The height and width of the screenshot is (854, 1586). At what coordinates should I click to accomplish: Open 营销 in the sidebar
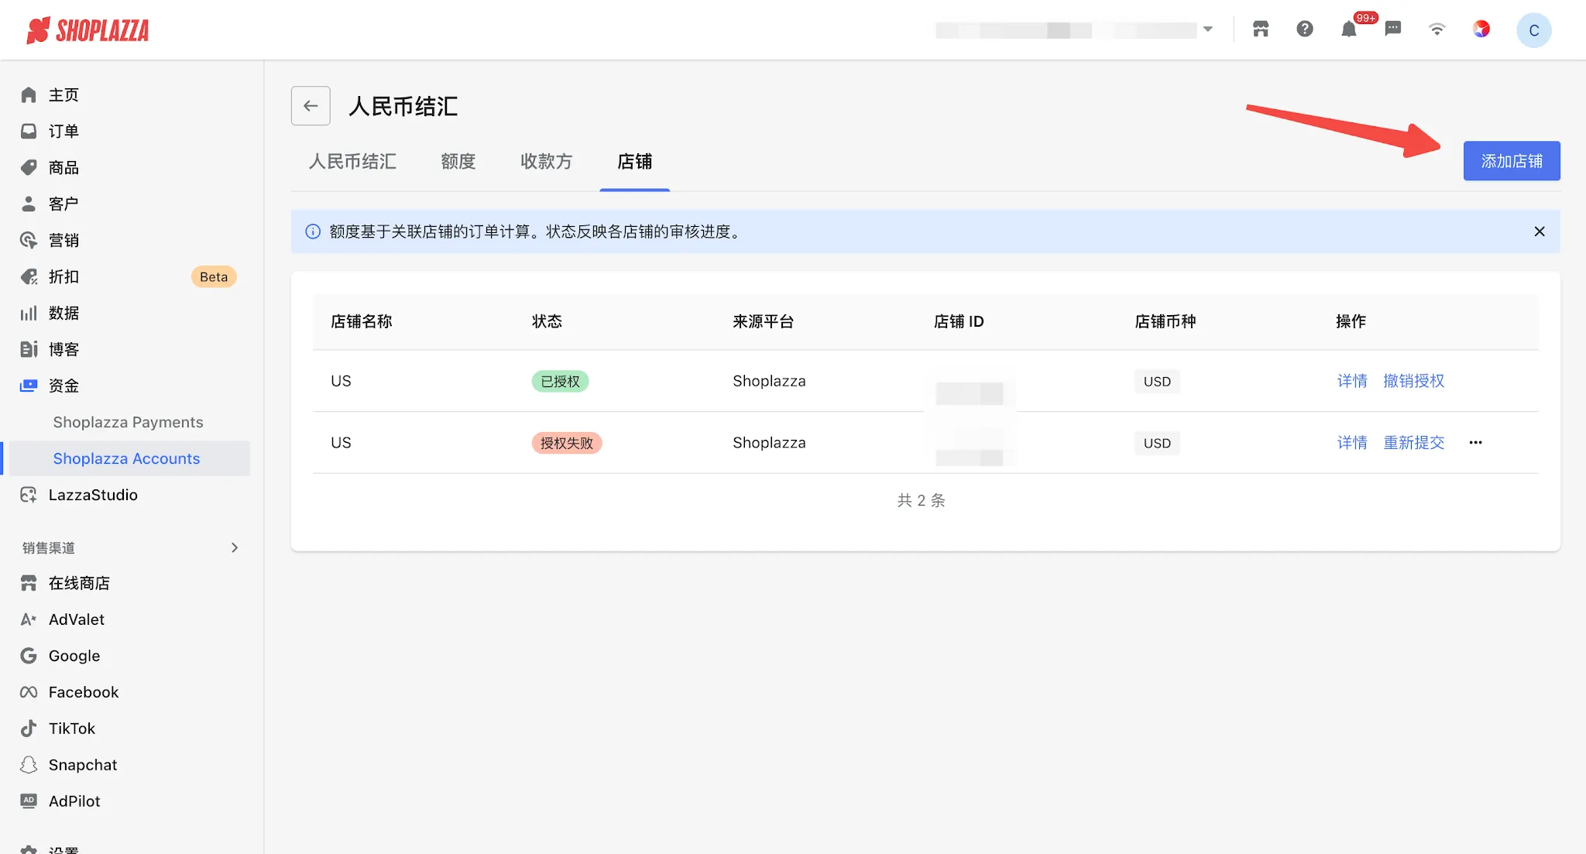tap(64, 240)
